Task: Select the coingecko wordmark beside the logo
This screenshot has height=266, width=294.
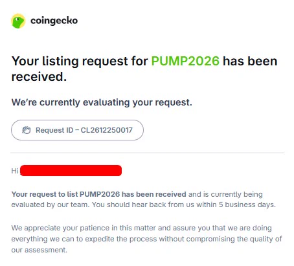Action: (x=54, y=21)
